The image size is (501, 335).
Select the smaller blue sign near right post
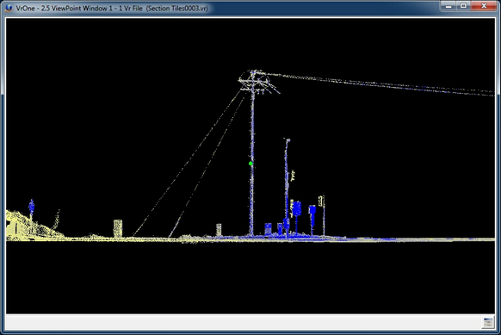[x=312, y=210]
